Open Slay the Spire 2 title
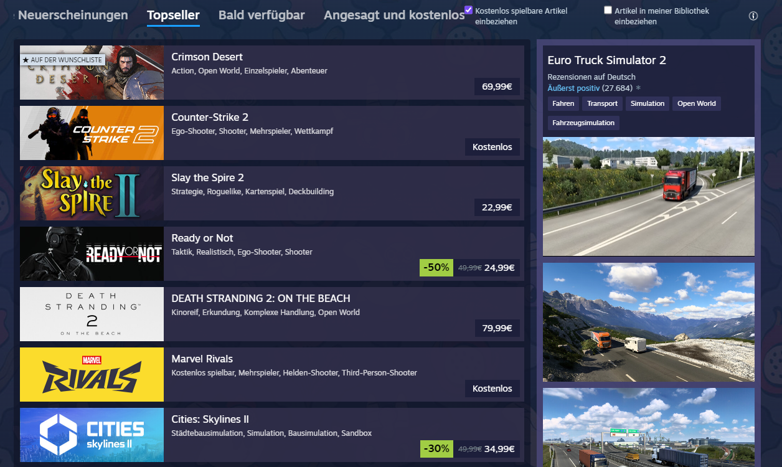 click(207, 177)
